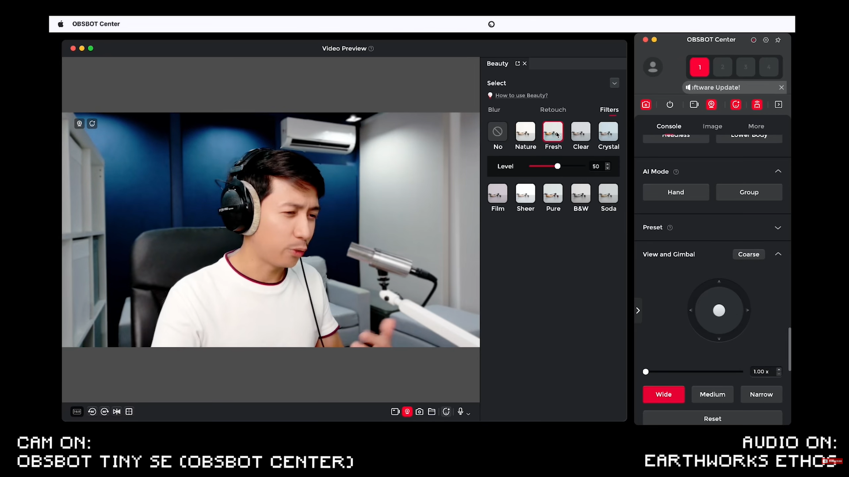Open the How to use Beauty link

[x=521, y=95]
